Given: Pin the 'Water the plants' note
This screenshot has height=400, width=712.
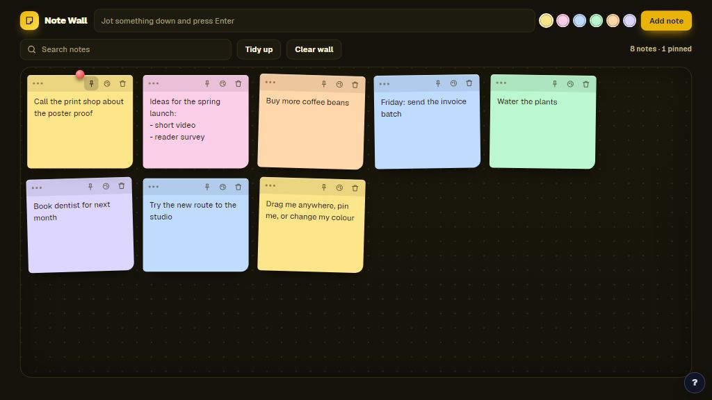Looking at the screenshot, I should coord(554,83).
